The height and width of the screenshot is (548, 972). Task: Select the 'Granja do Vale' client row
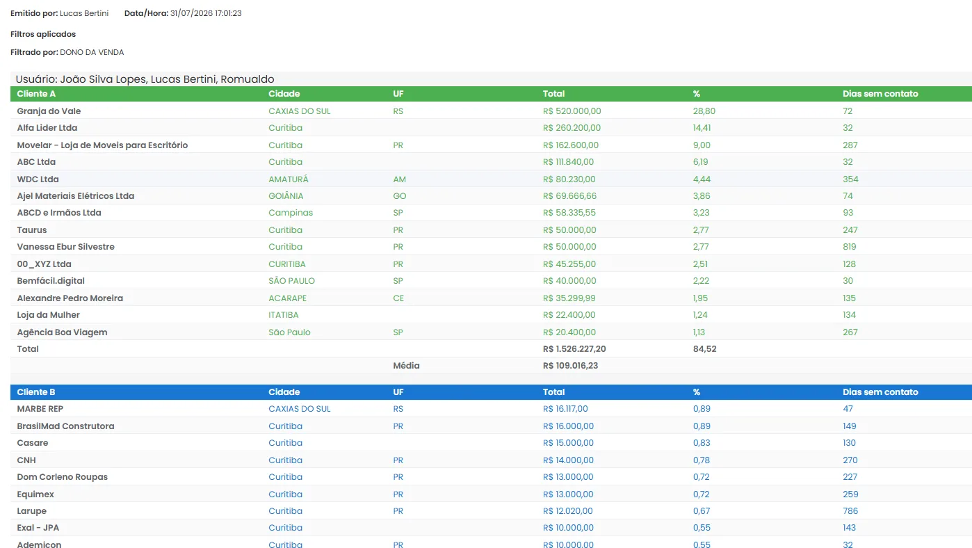(x=491, y=111)
